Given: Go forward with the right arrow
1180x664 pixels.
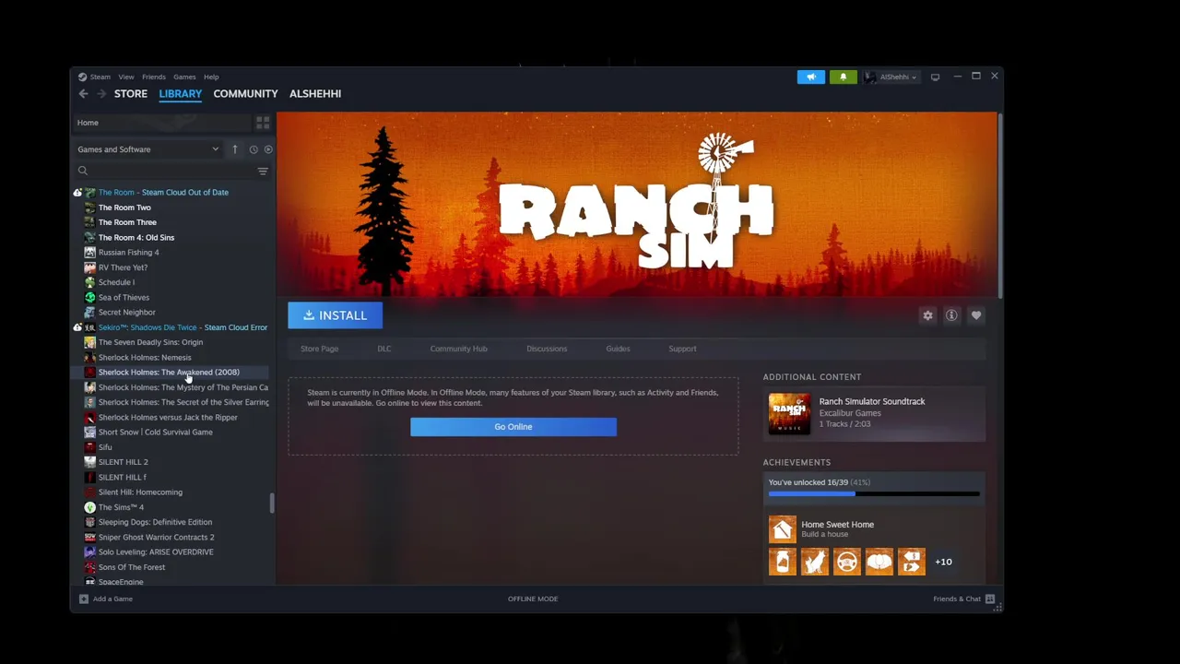Looking at the screenshot, I should tap(101, 94).
